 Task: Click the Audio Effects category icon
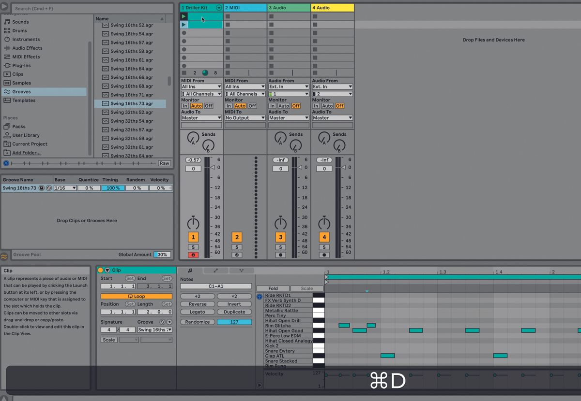pyautogui.click(x=8, y=48)
